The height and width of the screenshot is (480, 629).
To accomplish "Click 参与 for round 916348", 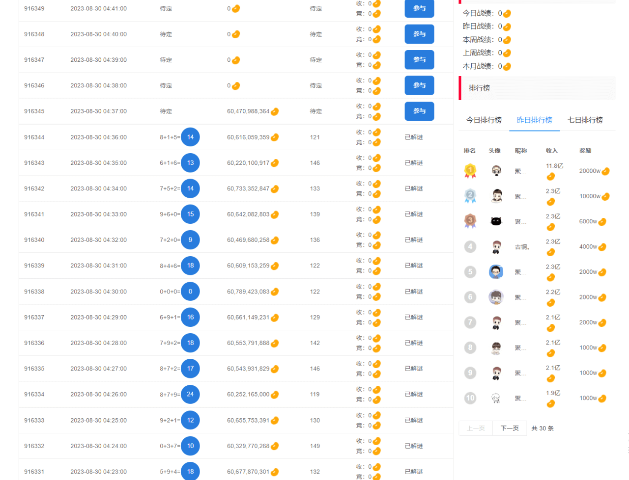I will click(x=419, y=34).
